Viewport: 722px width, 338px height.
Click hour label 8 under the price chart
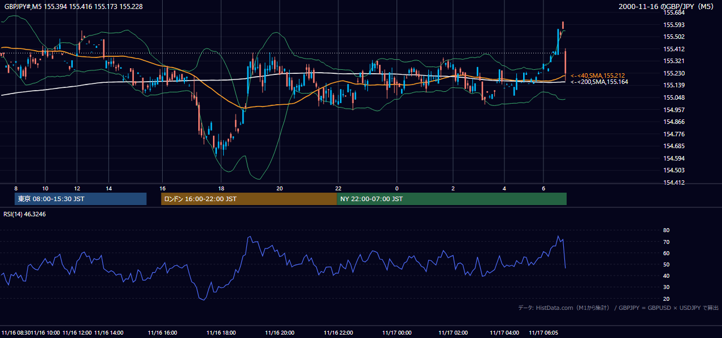coord(16,188)
